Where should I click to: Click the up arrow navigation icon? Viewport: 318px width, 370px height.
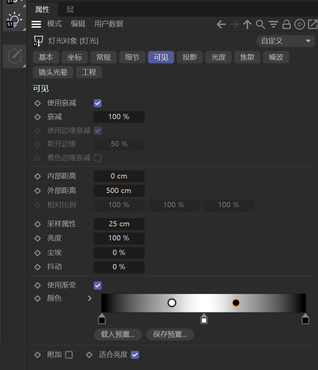[247, 25]
